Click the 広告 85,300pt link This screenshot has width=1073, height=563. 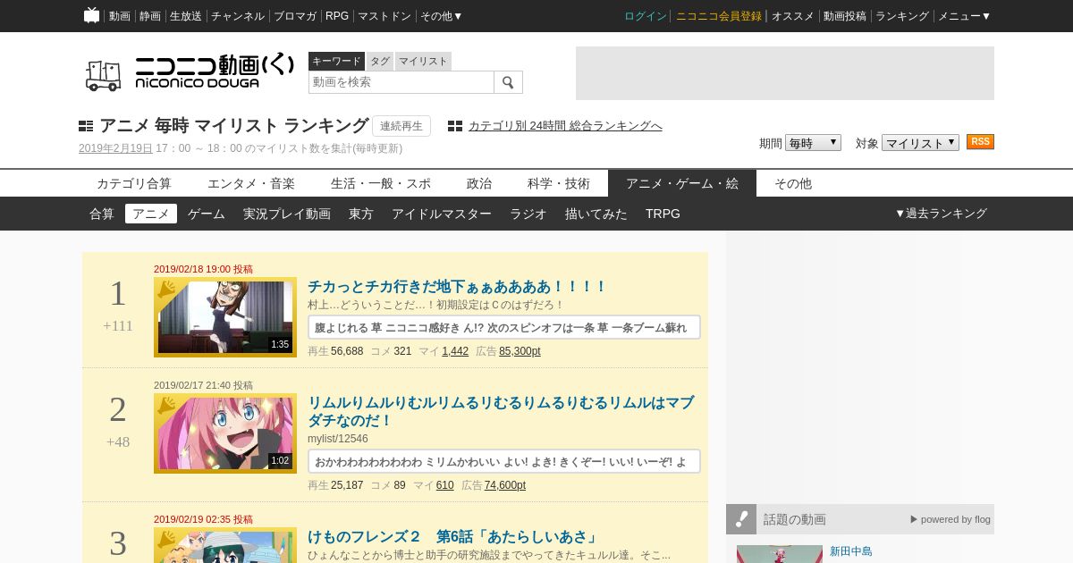pos(520,351)
